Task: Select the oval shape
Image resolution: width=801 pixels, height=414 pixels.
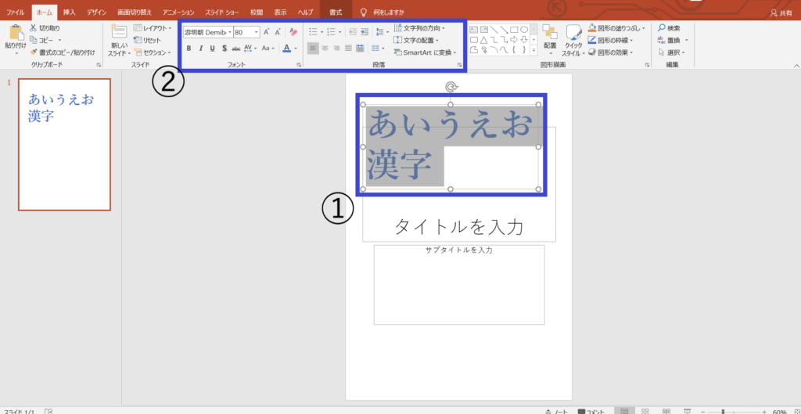Action: (523, 30)
